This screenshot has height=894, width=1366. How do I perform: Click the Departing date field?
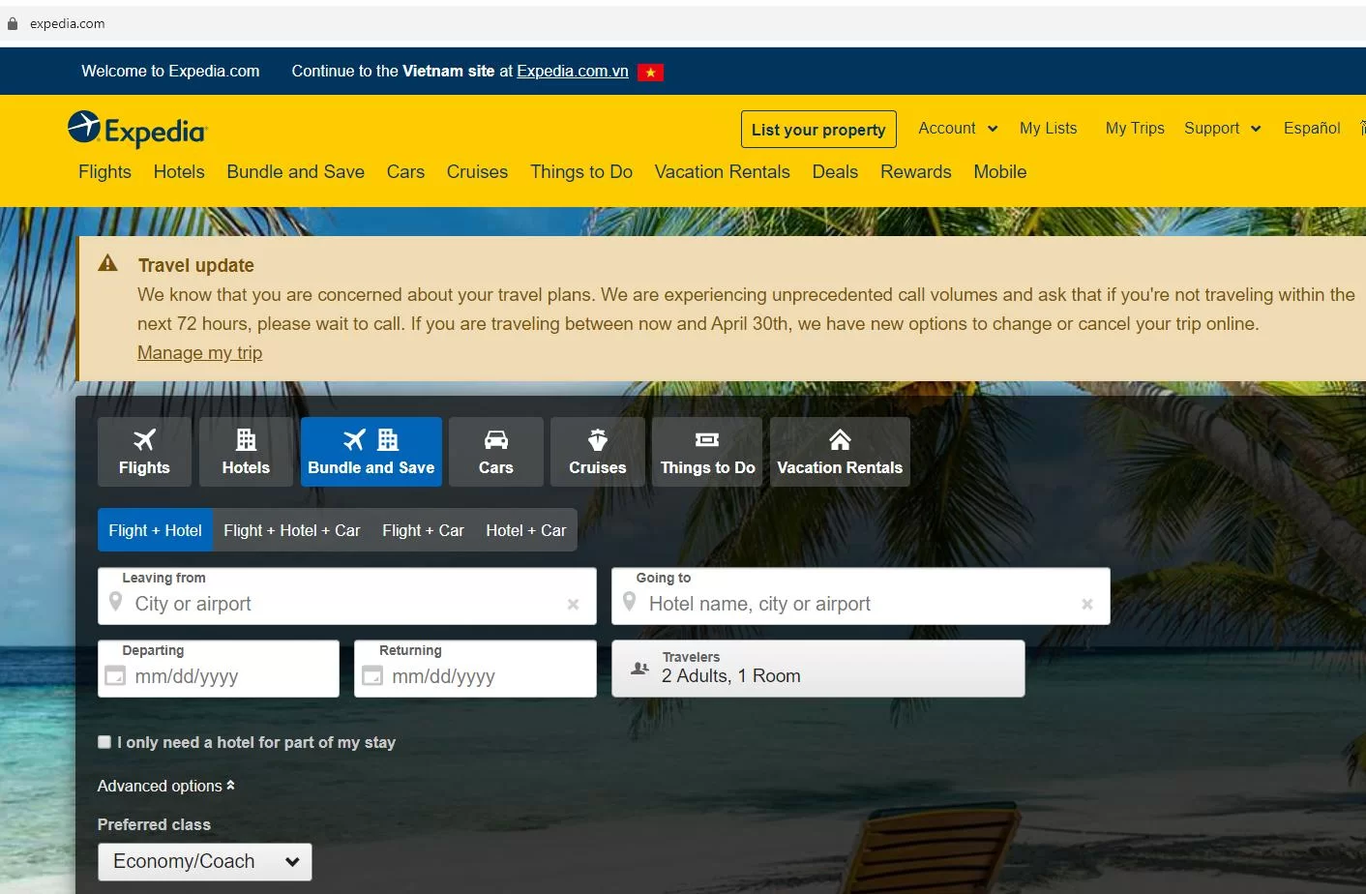[219, 669]
